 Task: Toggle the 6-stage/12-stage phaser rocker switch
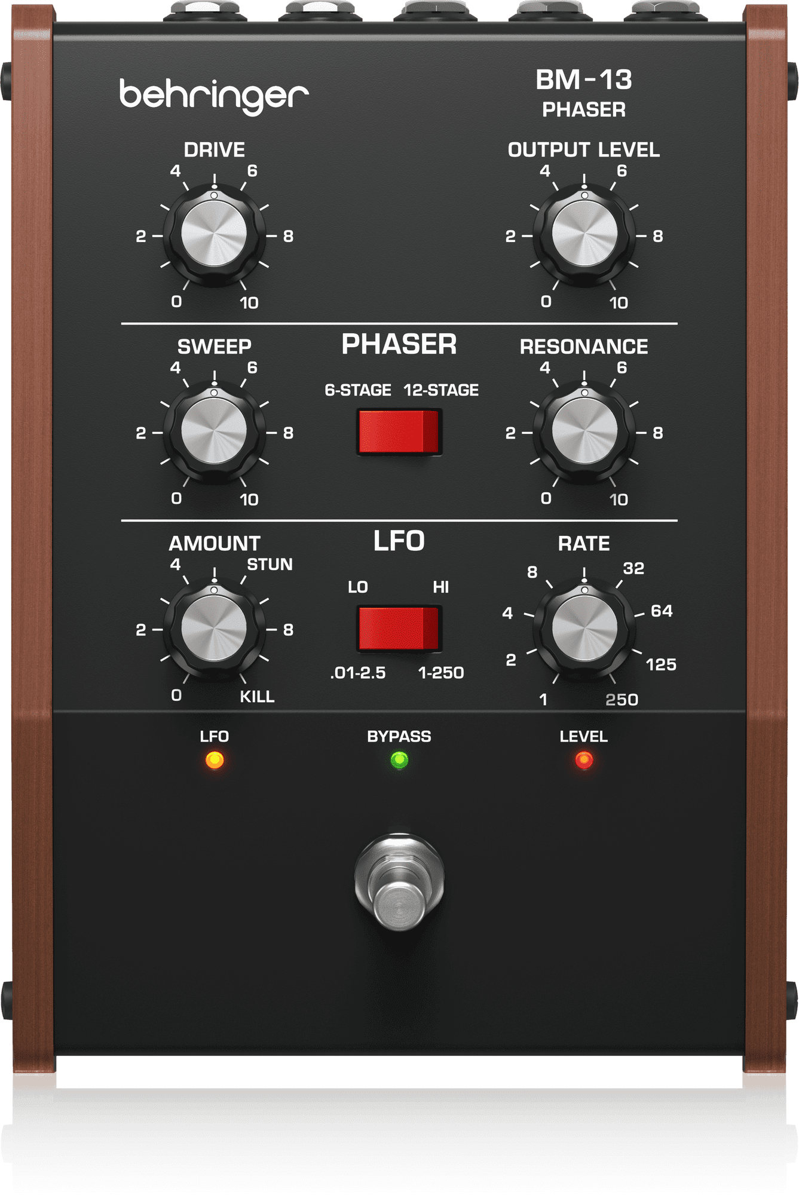(399, 432)
